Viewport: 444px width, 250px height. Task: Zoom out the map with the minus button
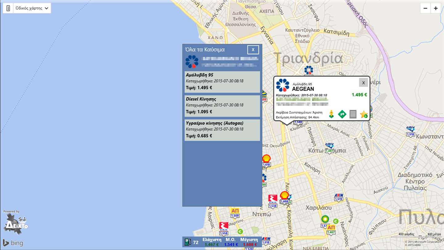point(425,8)
